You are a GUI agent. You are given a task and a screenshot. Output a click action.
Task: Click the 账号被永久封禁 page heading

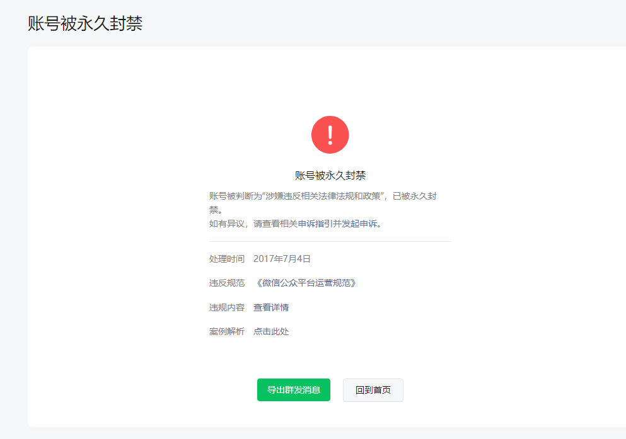pyautogui.click(x=85, y=23)
